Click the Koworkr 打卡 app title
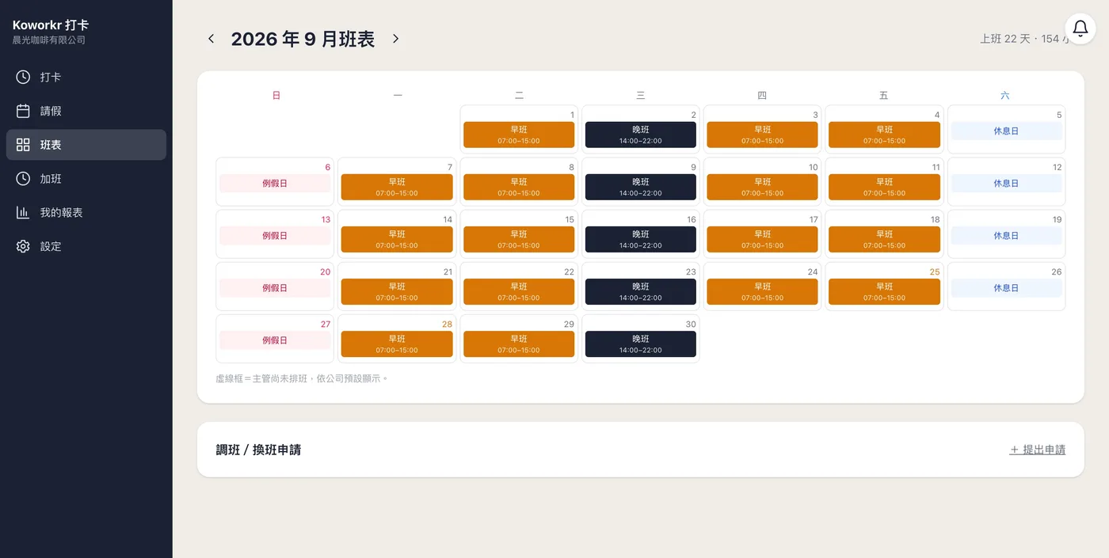 point(51,25)
